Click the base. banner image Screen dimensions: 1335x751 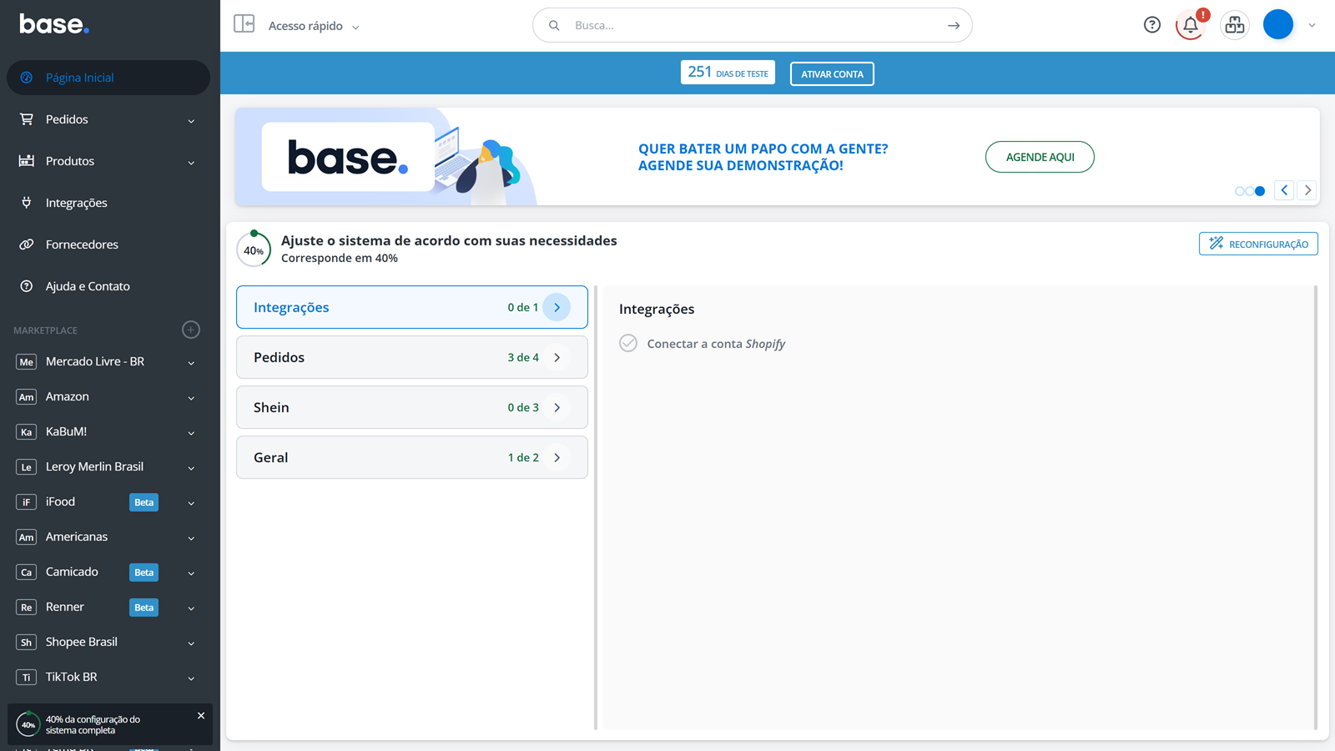[386, 157]
